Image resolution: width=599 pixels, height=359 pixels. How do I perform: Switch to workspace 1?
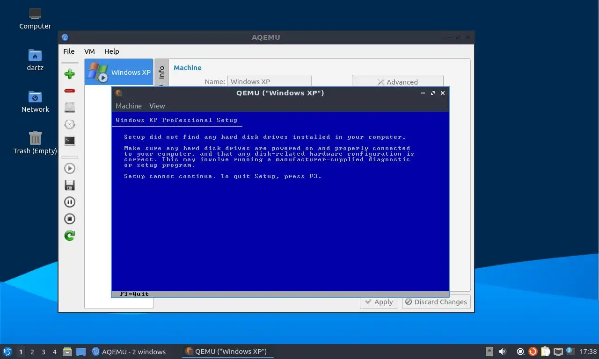(x=21, y=352)
